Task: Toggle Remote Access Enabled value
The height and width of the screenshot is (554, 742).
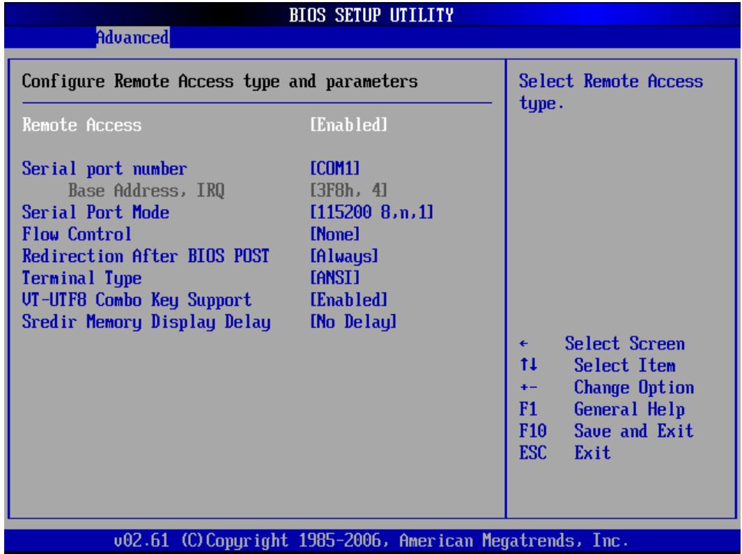Action: pyautogui.click(x=349, y=125)
